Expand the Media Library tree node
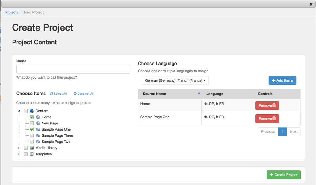 tap(19, 148)
